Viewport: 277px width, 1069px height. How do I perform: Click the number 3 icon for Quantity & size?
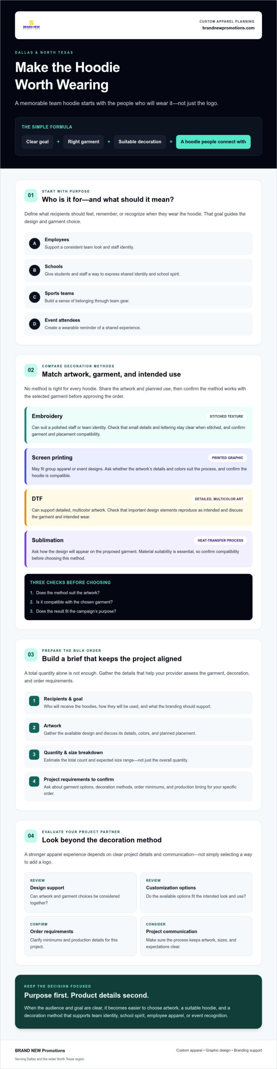point(34,754)
